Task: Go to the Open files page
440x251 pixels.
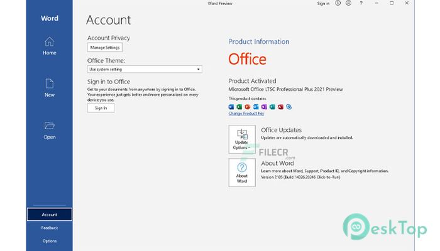Action: pos(50,131)
